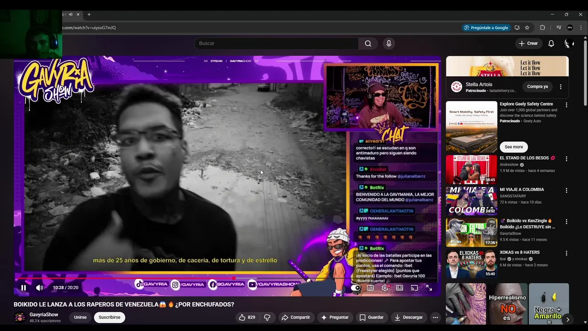The height and width of the screenshot is (331, 588).
Task: Open the player settings gear
Action: tap(385, 288)
